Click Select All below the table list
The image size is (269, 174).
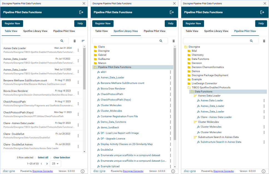(x=43, y=158)
